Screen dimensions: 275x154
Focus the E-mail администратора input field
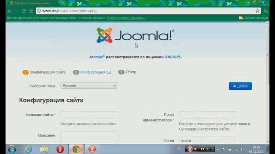(x=208, y=115)
